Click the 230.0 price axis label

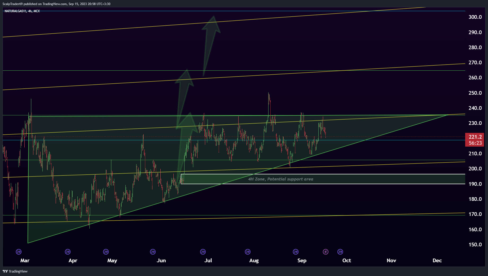475,123
